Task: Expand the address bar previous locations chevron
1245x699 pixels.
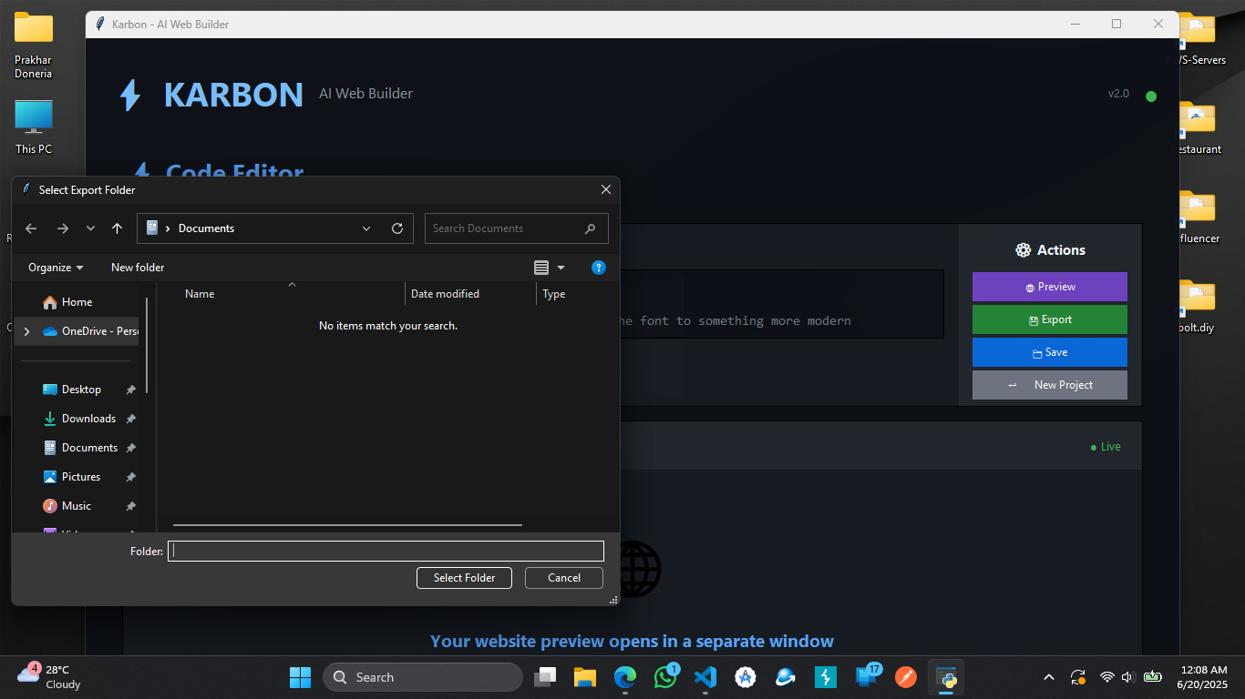Action: pyautogui.click(x=366, y=228)
